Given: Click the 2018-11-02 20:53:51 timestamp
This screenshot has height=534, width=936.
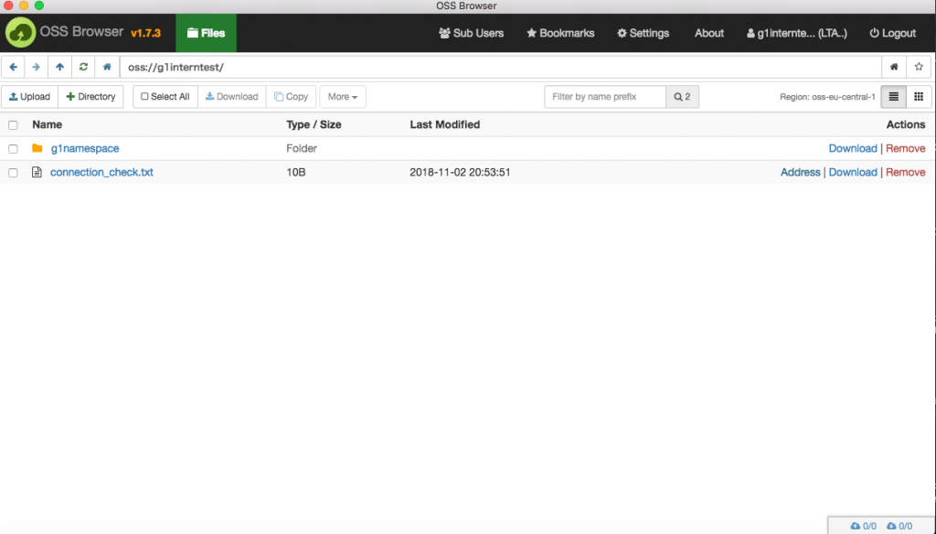Looking at the screenshot, I should click(x=460, y=172).
